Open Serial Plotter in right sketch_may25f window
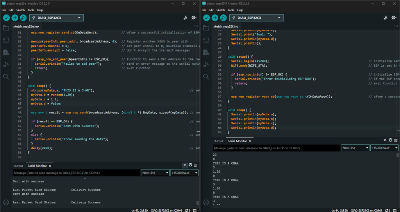The height and width of the screenshot is (212, 400). point(386,18)
